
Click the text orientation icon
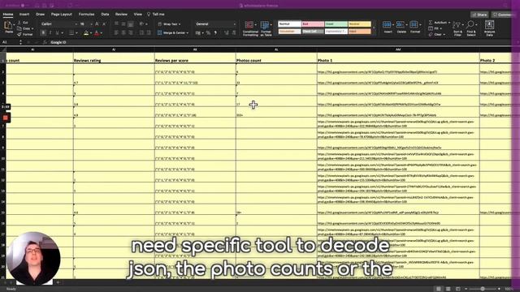click(142, 24)
